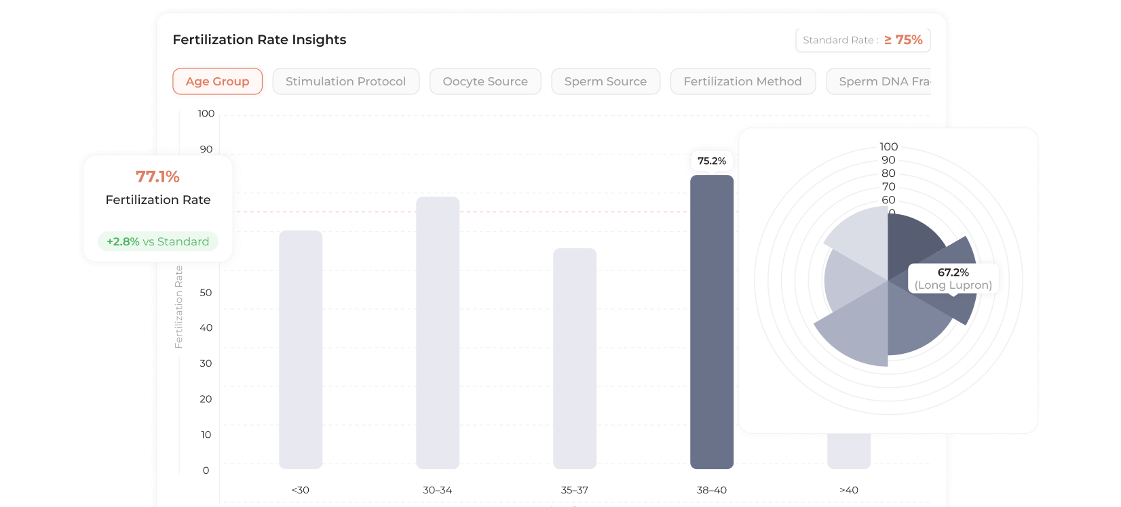Open the Oocyte Source tab

click(x=485, y=81)
